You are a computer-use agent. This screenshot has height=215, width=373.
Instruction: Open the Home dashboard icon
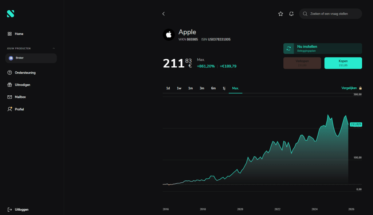pyautogui.click(x=9, y=34)
